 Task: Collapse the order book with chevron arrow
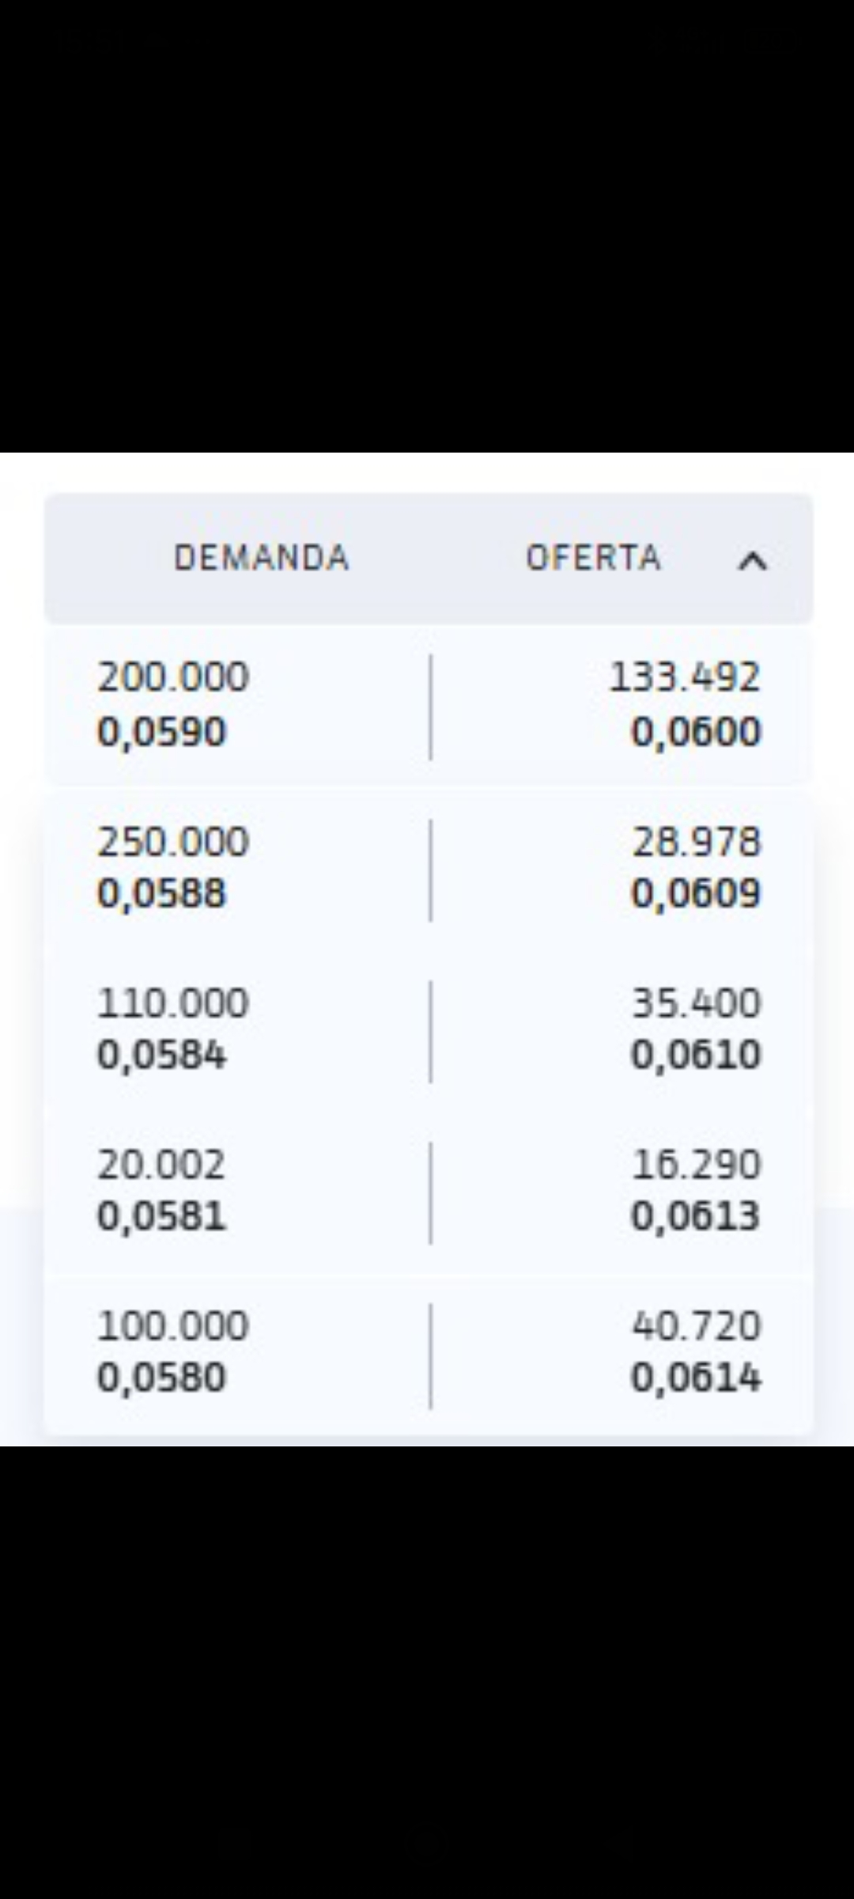[753, 561]
